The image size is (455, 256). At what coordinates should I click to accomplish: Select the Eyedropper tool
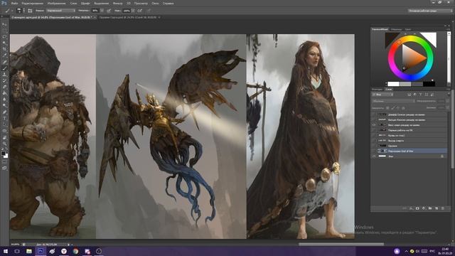pyautogui.click(x=4, y=55)
